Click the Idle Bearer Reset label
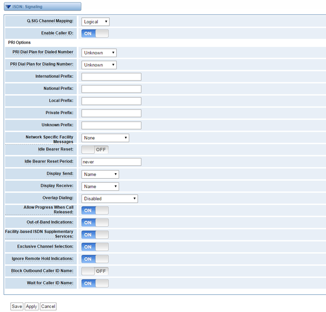Viewport: 326px width, 312px height. coord(56,149)
